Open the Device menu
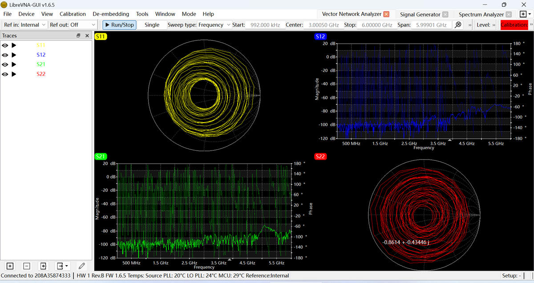The image size is (534, 283). coord(26,14)
